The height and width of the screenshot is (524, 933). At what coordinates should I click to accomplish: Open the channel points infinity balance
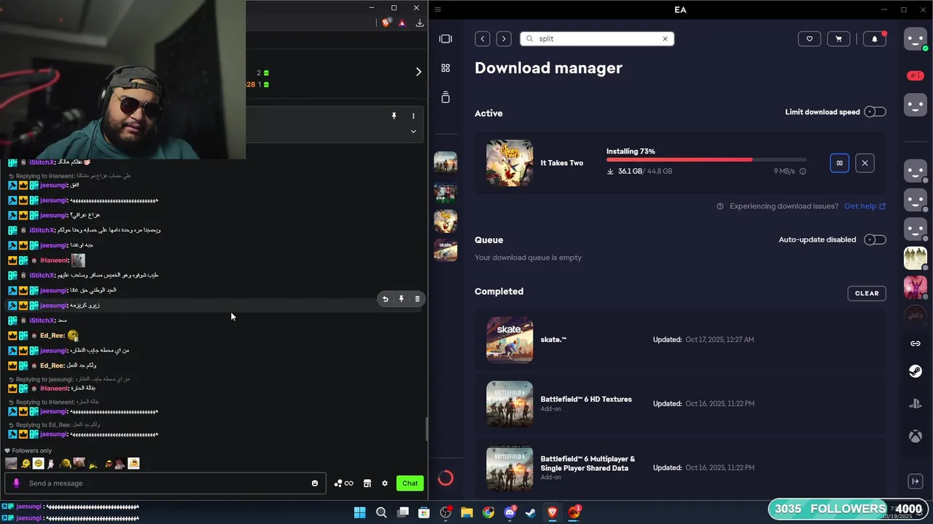click(x=343, y=483)
